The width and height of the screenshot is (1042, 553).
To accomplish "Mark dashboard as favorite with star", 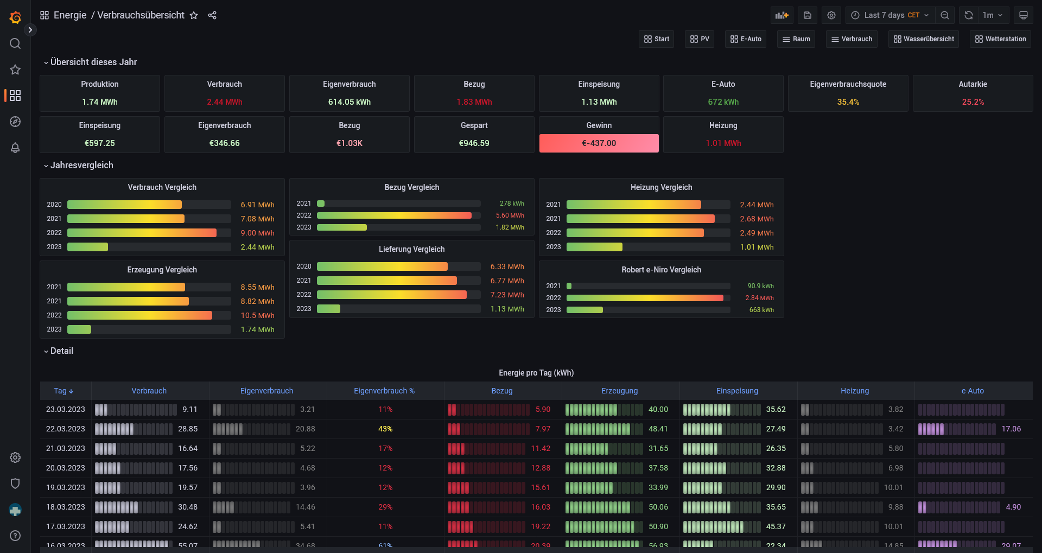I will (194, 15).
